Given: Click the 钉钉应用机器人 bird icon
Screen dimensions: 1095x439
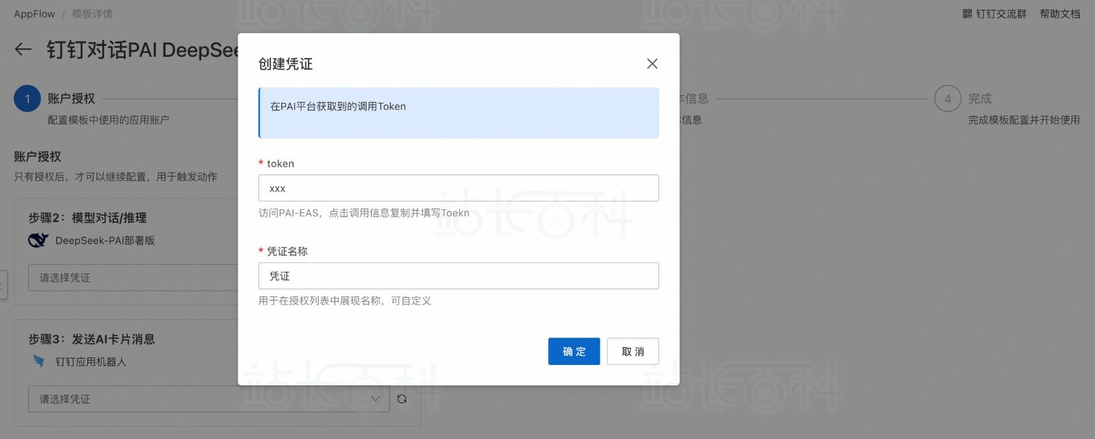Looking at the screenshot, I should [39, 362].
